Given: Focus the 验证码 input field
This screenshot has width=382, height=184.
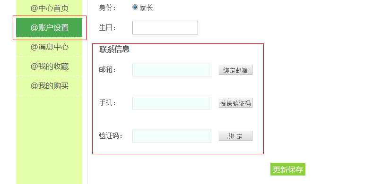Looking at the screenshot, I should pos(172,136).
